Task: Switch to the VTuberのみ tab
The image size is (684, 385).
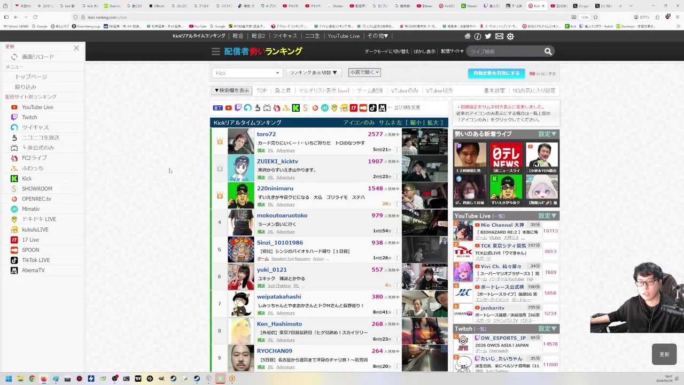Action: (405, 91)
